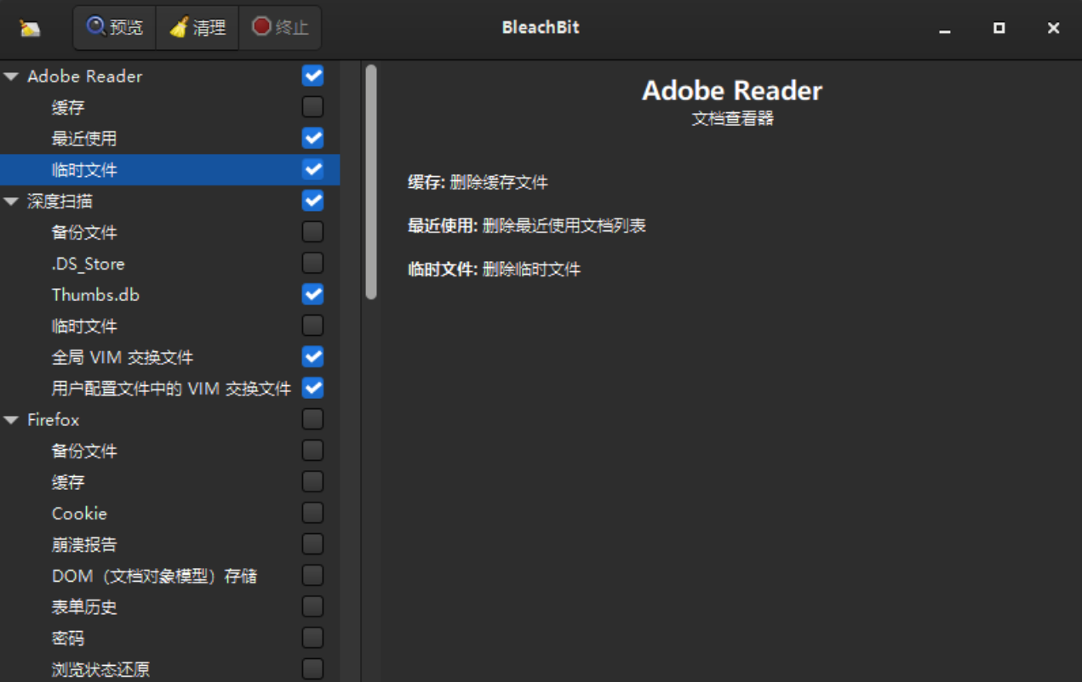1082x682 pixels.
Task: Collapse the 深度扫描 tree group
Action: coord(11,202)
